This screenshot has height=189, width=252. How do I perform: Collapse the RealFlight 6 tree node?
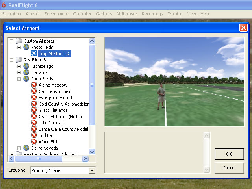(11, 60)
